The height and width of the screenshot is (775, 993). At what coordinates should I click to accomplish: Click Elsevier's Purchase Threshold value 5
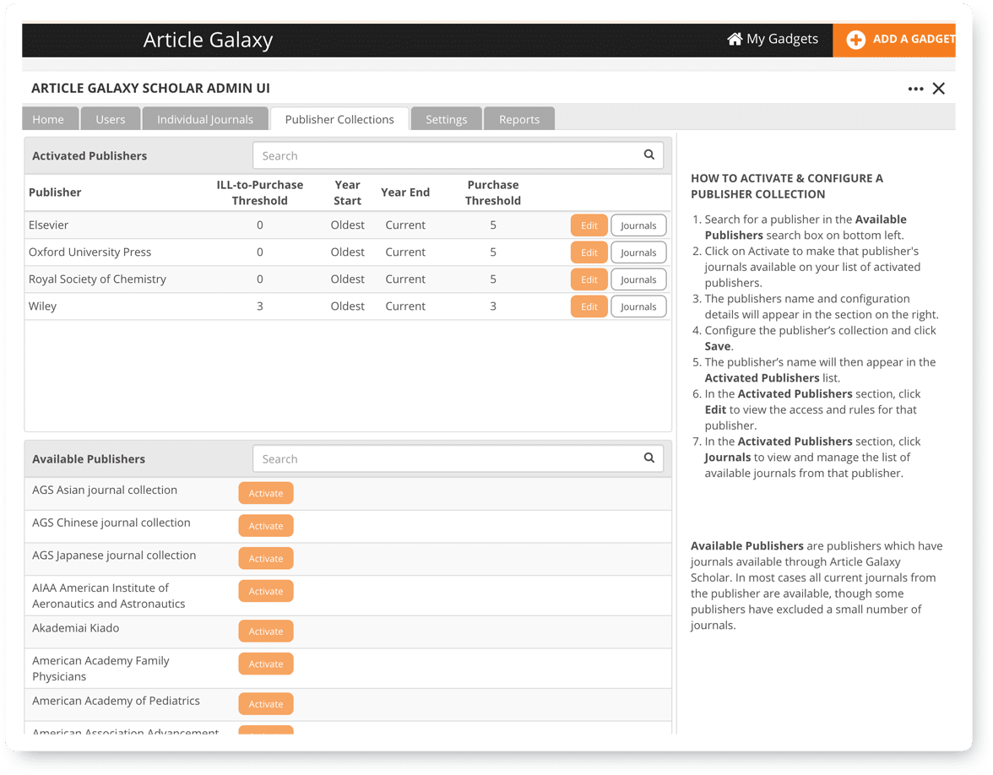493,225
